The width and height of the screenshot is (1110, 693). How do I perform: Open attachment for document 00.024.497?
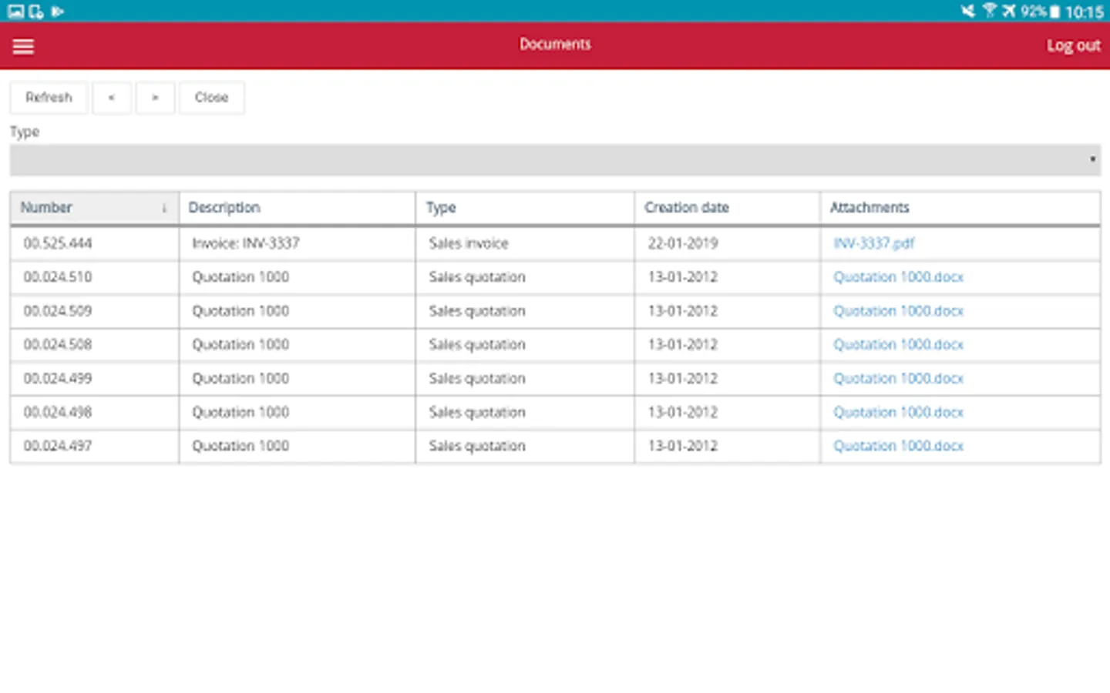tap(898, 446)
